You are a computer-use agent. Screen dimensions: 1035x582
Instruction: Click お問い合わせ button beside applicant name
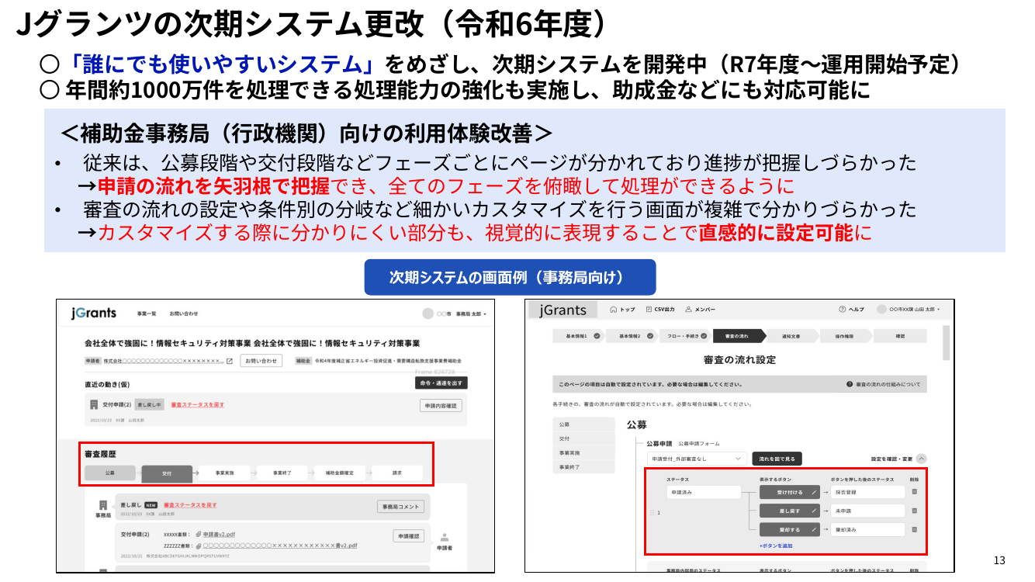(x=261, y=361)
